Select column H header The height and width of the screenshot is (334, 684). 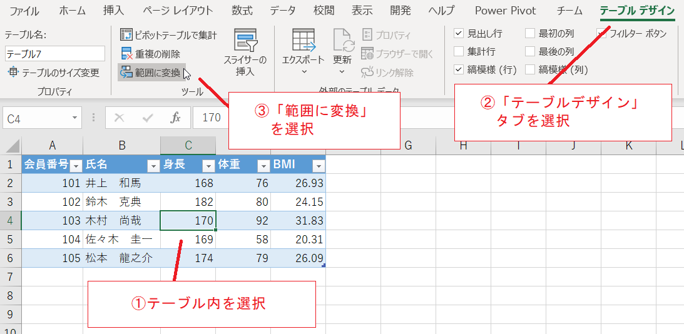(x=463, y=146)
